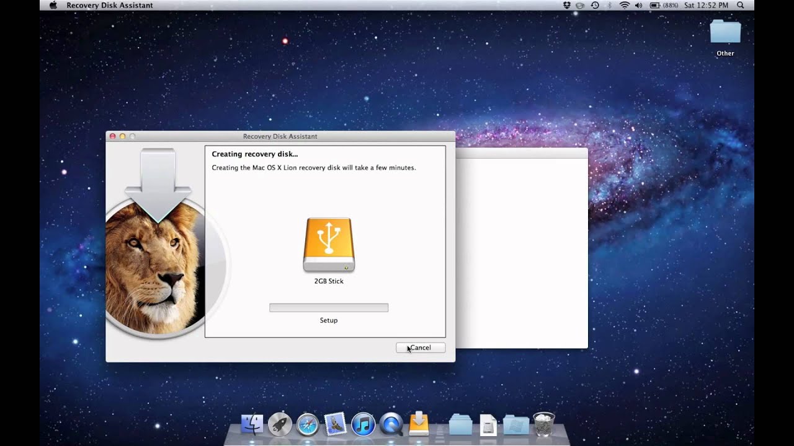Viewport: 794px width, 446px height.
Task: Click the Other folder label text
Action: (725, 53)
